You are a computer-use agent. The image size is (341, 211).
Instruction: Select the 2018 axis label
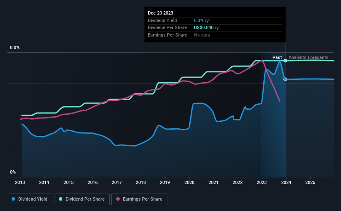coord(141,182)
